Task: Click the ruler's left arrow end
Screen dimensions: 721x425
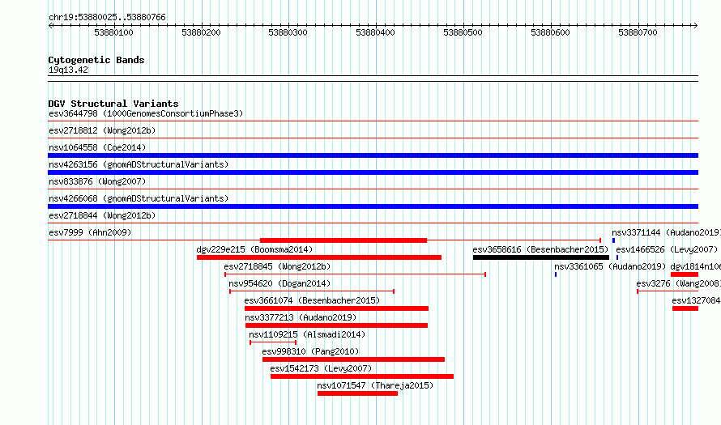Action: click(50, 26)
